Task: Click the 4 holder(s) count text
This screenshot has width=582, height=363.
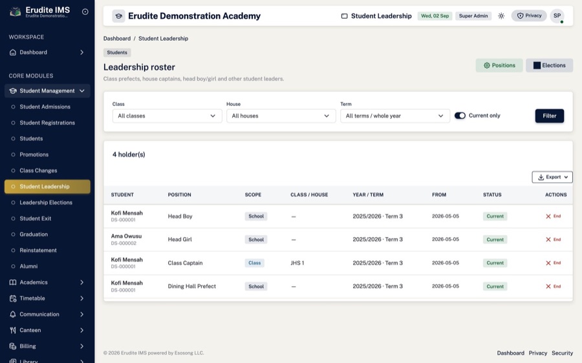Action: click(x=129, y=154)
